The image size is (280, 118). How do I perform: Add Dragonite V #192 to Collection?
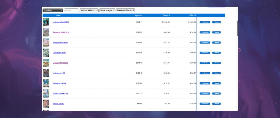tap(205, 53)
